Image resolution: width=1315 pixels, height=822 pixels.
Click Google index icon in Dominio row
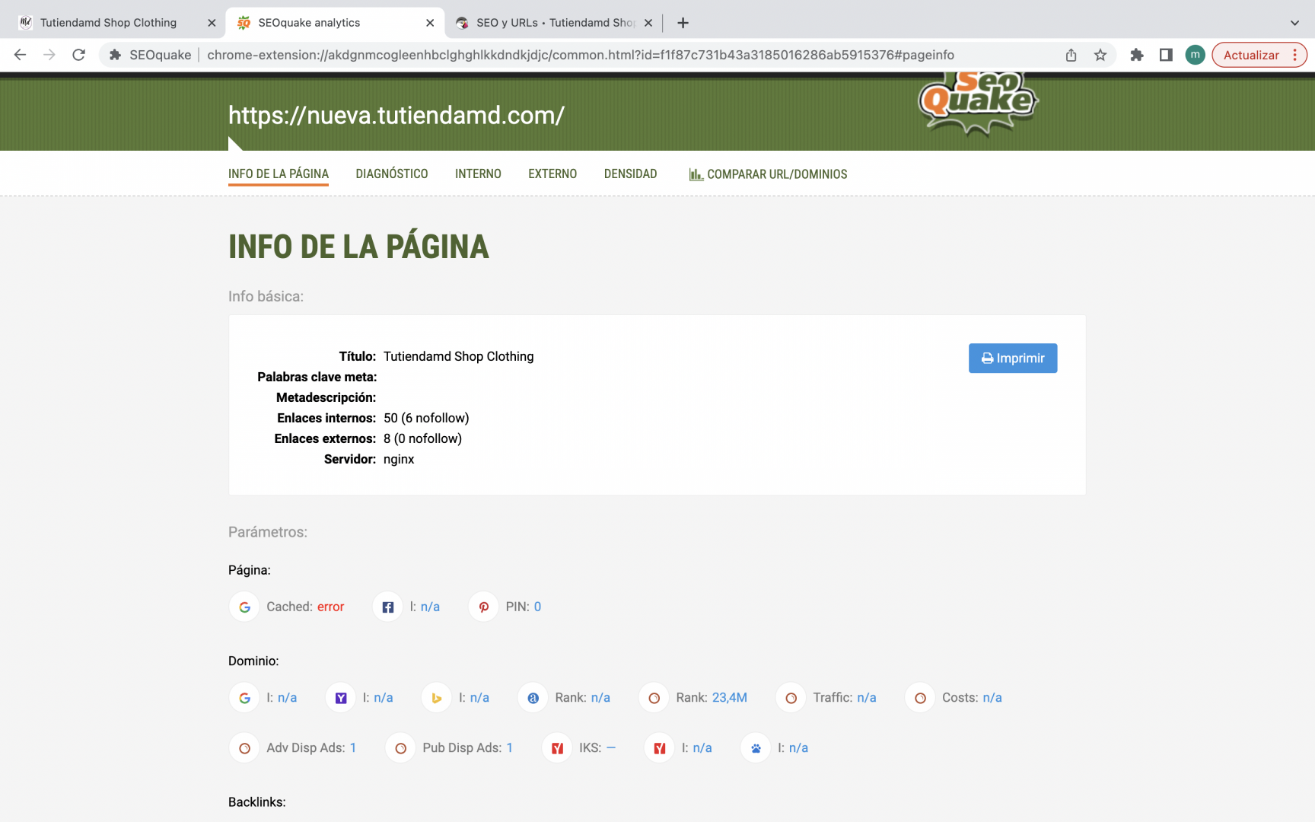tap(244, 698)
